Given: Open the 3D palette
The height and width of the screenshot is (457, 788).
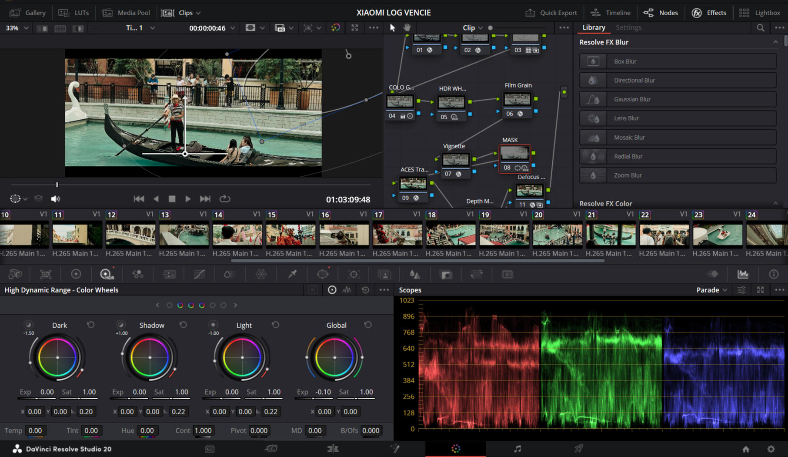Looking at the screenshot, I should tap(507, 274).
